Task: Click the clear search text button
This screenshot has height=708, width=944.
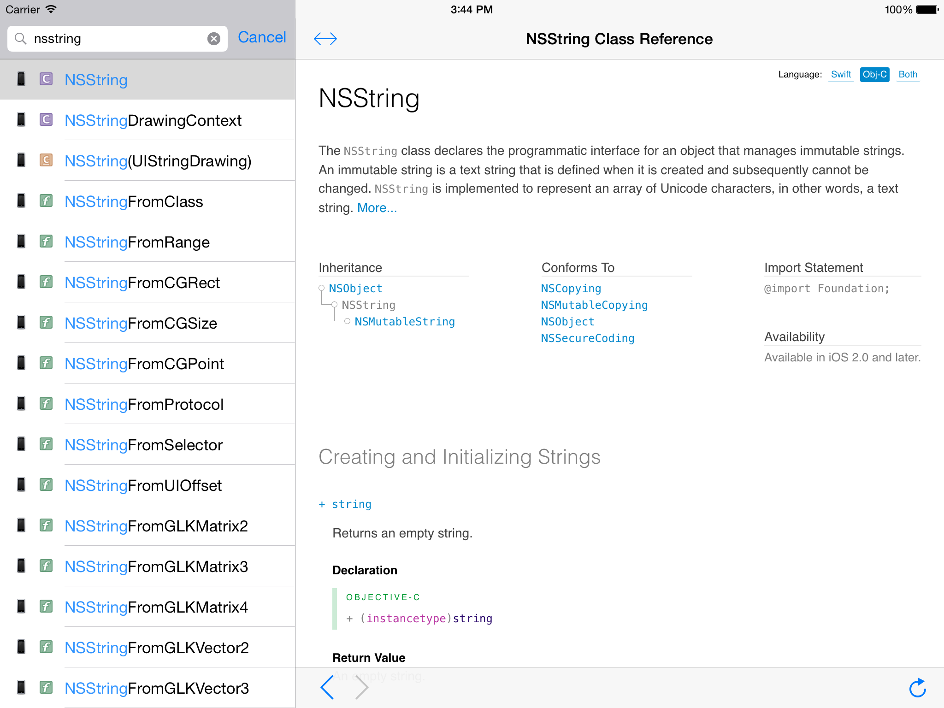Action: tap(213, 39)
